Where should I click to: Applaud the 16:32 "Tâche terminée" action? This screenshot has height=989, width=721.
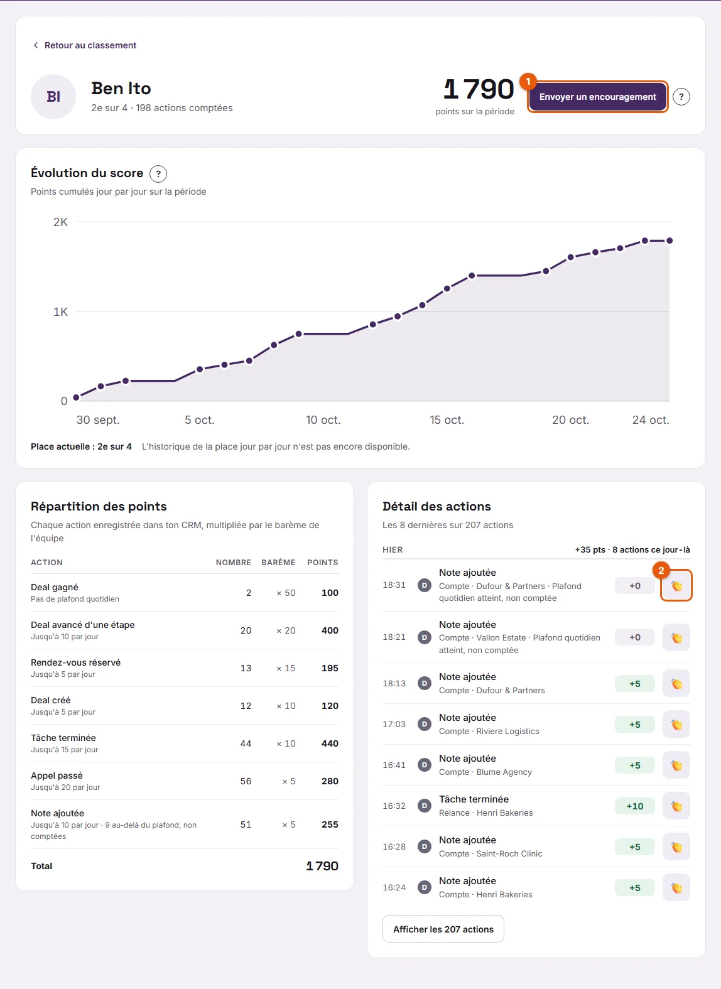pyautogui.click(x=676, y=806)
